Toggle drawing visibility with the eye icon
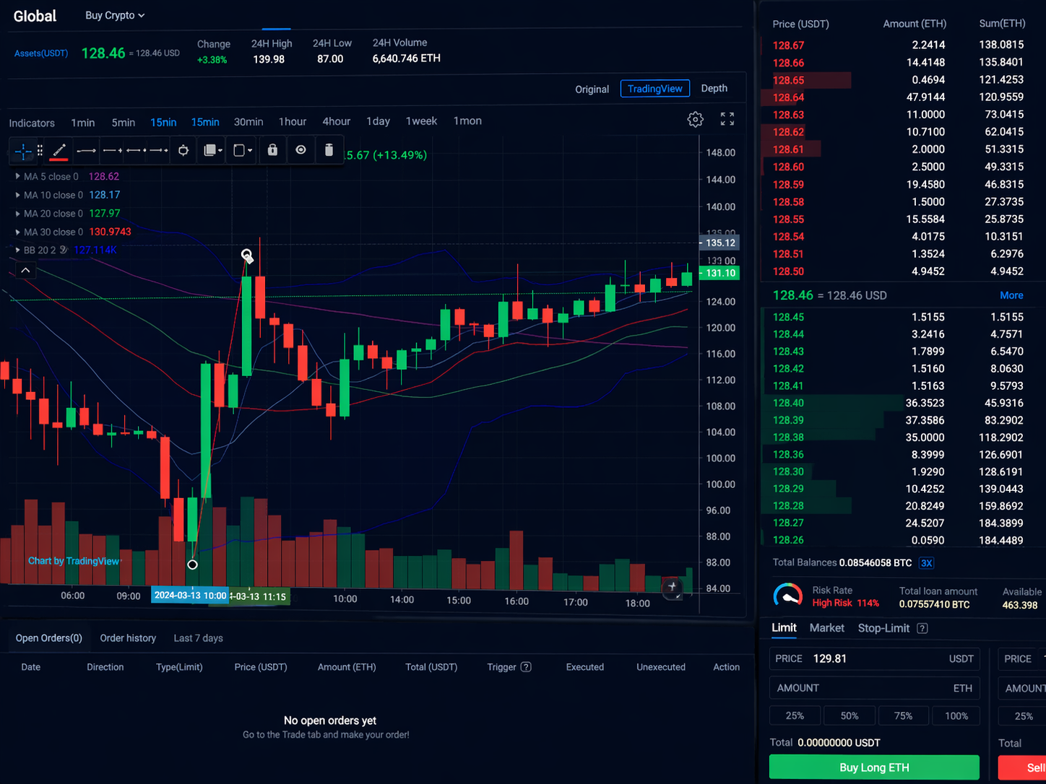This screenshot has height=784, width=1046. click(301, 149)
